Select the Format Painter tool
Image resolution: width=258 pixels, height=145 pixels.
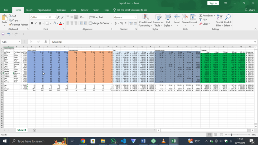tap(19, 25)
